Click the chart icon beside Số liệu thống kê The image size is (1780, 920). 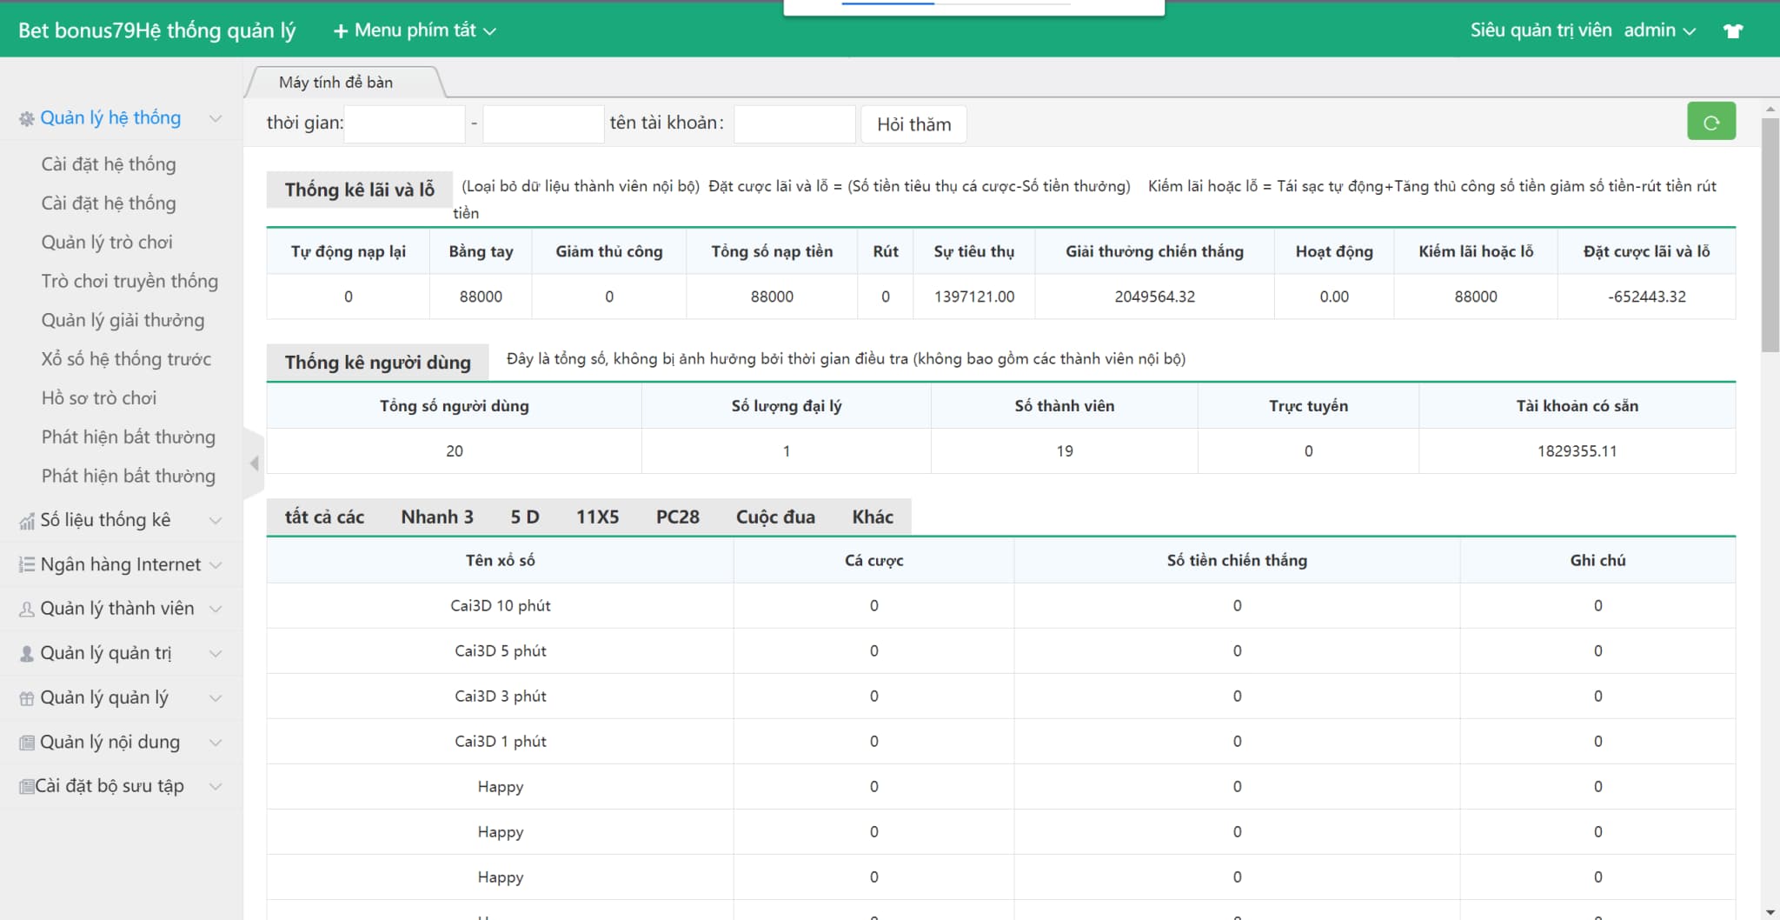tap(27, 521)
